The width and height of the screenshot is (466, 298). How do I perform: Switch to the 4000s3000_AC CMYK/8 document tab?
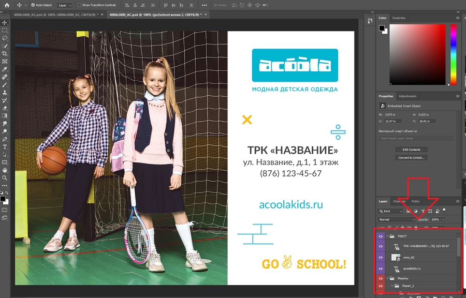pos(56,14)
